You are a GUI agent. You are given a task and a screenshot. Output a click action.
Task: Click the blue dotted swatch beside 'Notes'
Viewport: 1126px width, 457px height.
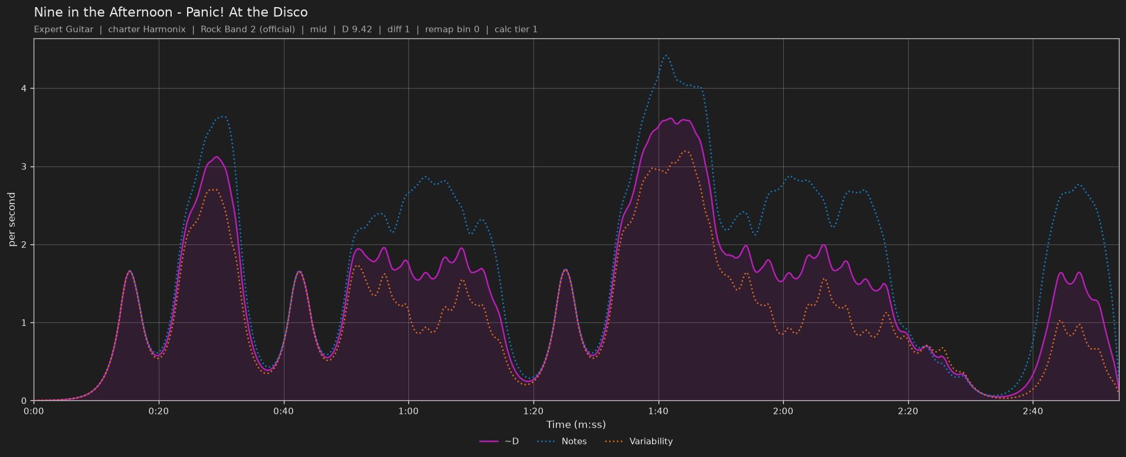pos(546,442)
